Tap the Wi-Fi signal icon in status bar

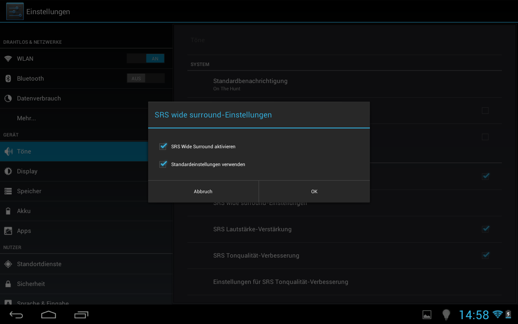498,314
